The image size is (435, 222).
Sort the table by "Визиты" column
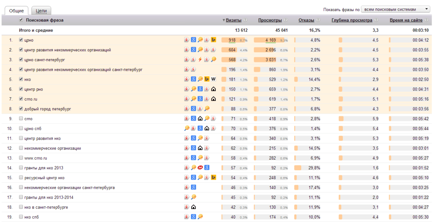[x=234, y=20]
